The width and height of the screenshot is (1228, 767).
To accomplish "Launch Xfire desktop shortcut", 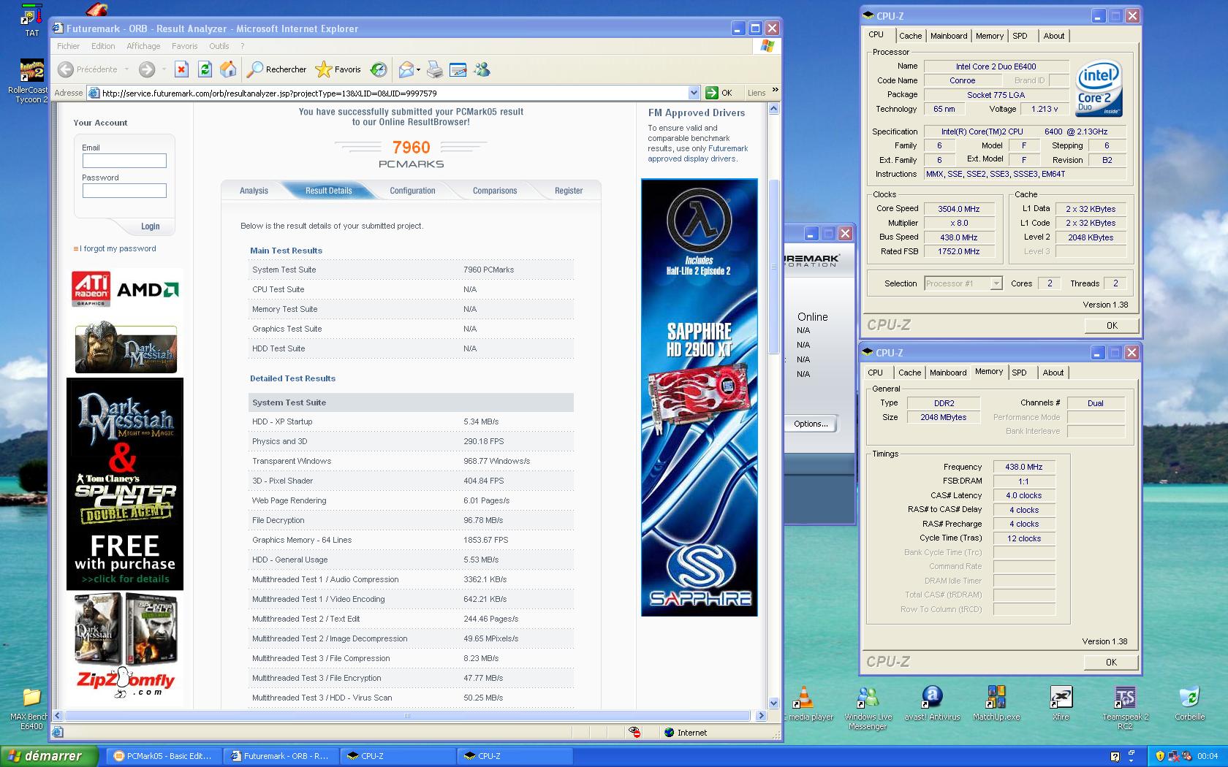I will point(1061,703).
